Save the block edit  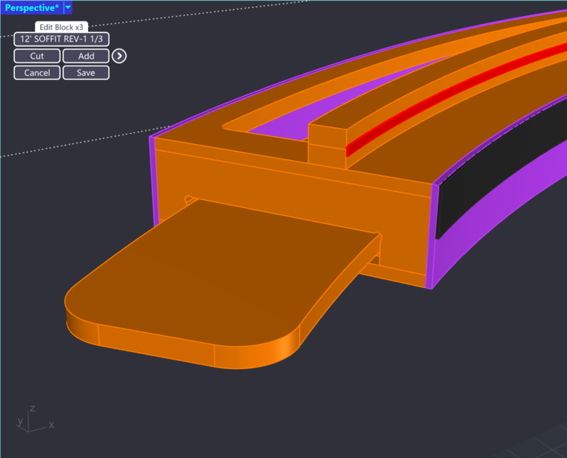click(x=86, y=73)
